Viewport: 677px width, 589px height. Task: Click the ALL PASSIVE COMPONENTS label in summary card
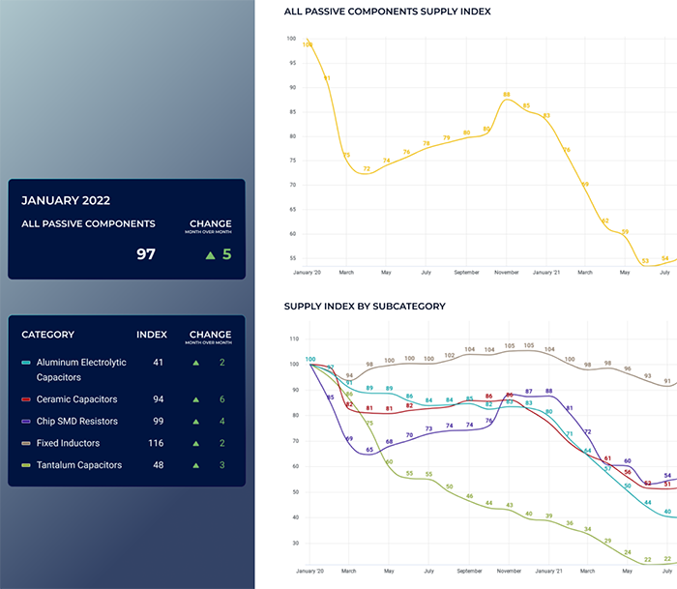coord(88,223)
